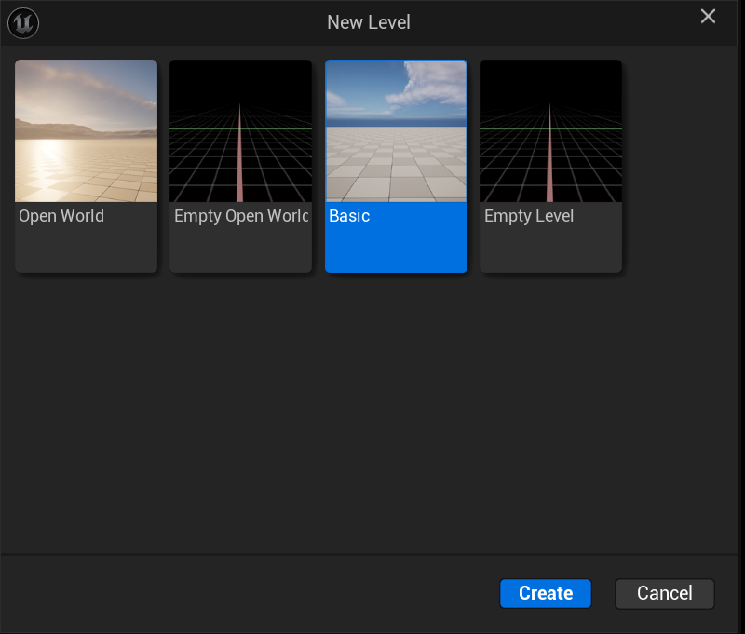Click the Unreal Engine logo icon
This screenshot has height=634, width=745.
[23, 22]
